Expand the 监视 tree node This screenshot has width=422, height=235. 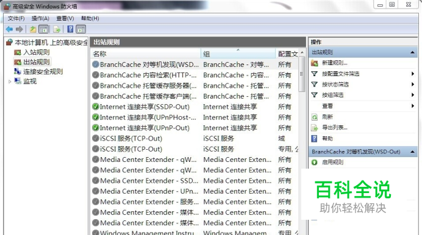coord(10,81)
